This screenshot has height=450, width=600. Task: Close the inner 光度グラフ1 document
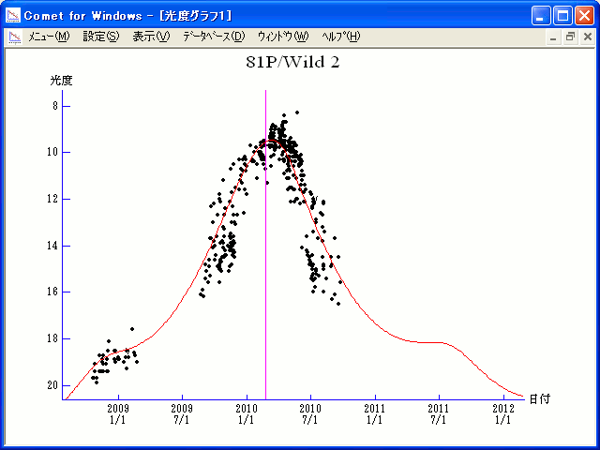(x=588, y=37)
